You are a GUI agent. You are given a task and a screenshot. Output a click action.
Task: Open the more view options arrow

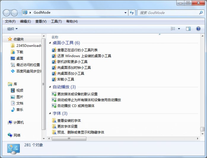pos(179,29)
